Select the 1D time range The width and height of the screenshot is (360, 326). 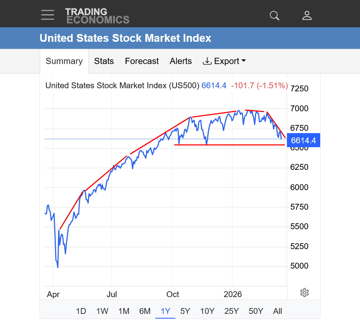tap(81, 311)
